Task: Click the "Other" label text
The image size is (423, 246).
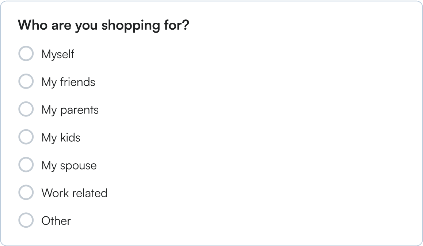Action: click(x=57, y=221)
